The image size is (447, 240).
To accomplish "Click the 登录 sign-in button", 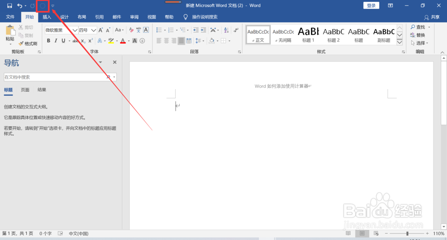I will click(x=371, y=5).
